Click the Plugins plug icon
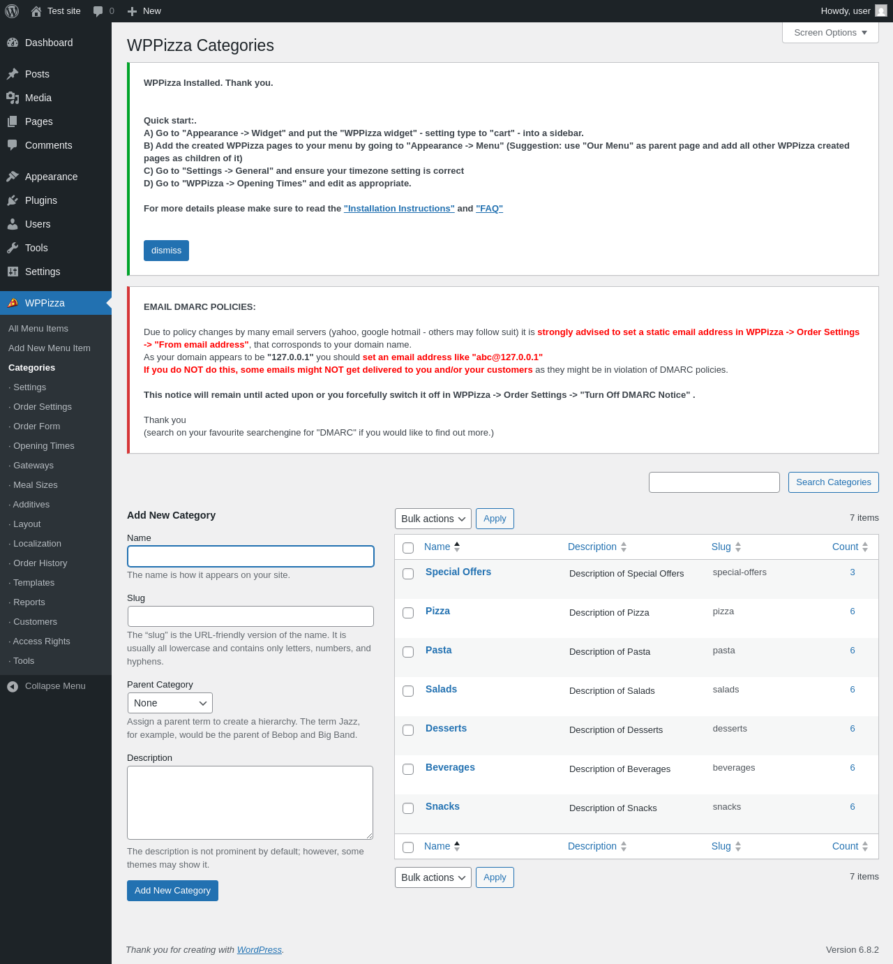The width and height of the screenshot is (893, 964). pos(13,200)
